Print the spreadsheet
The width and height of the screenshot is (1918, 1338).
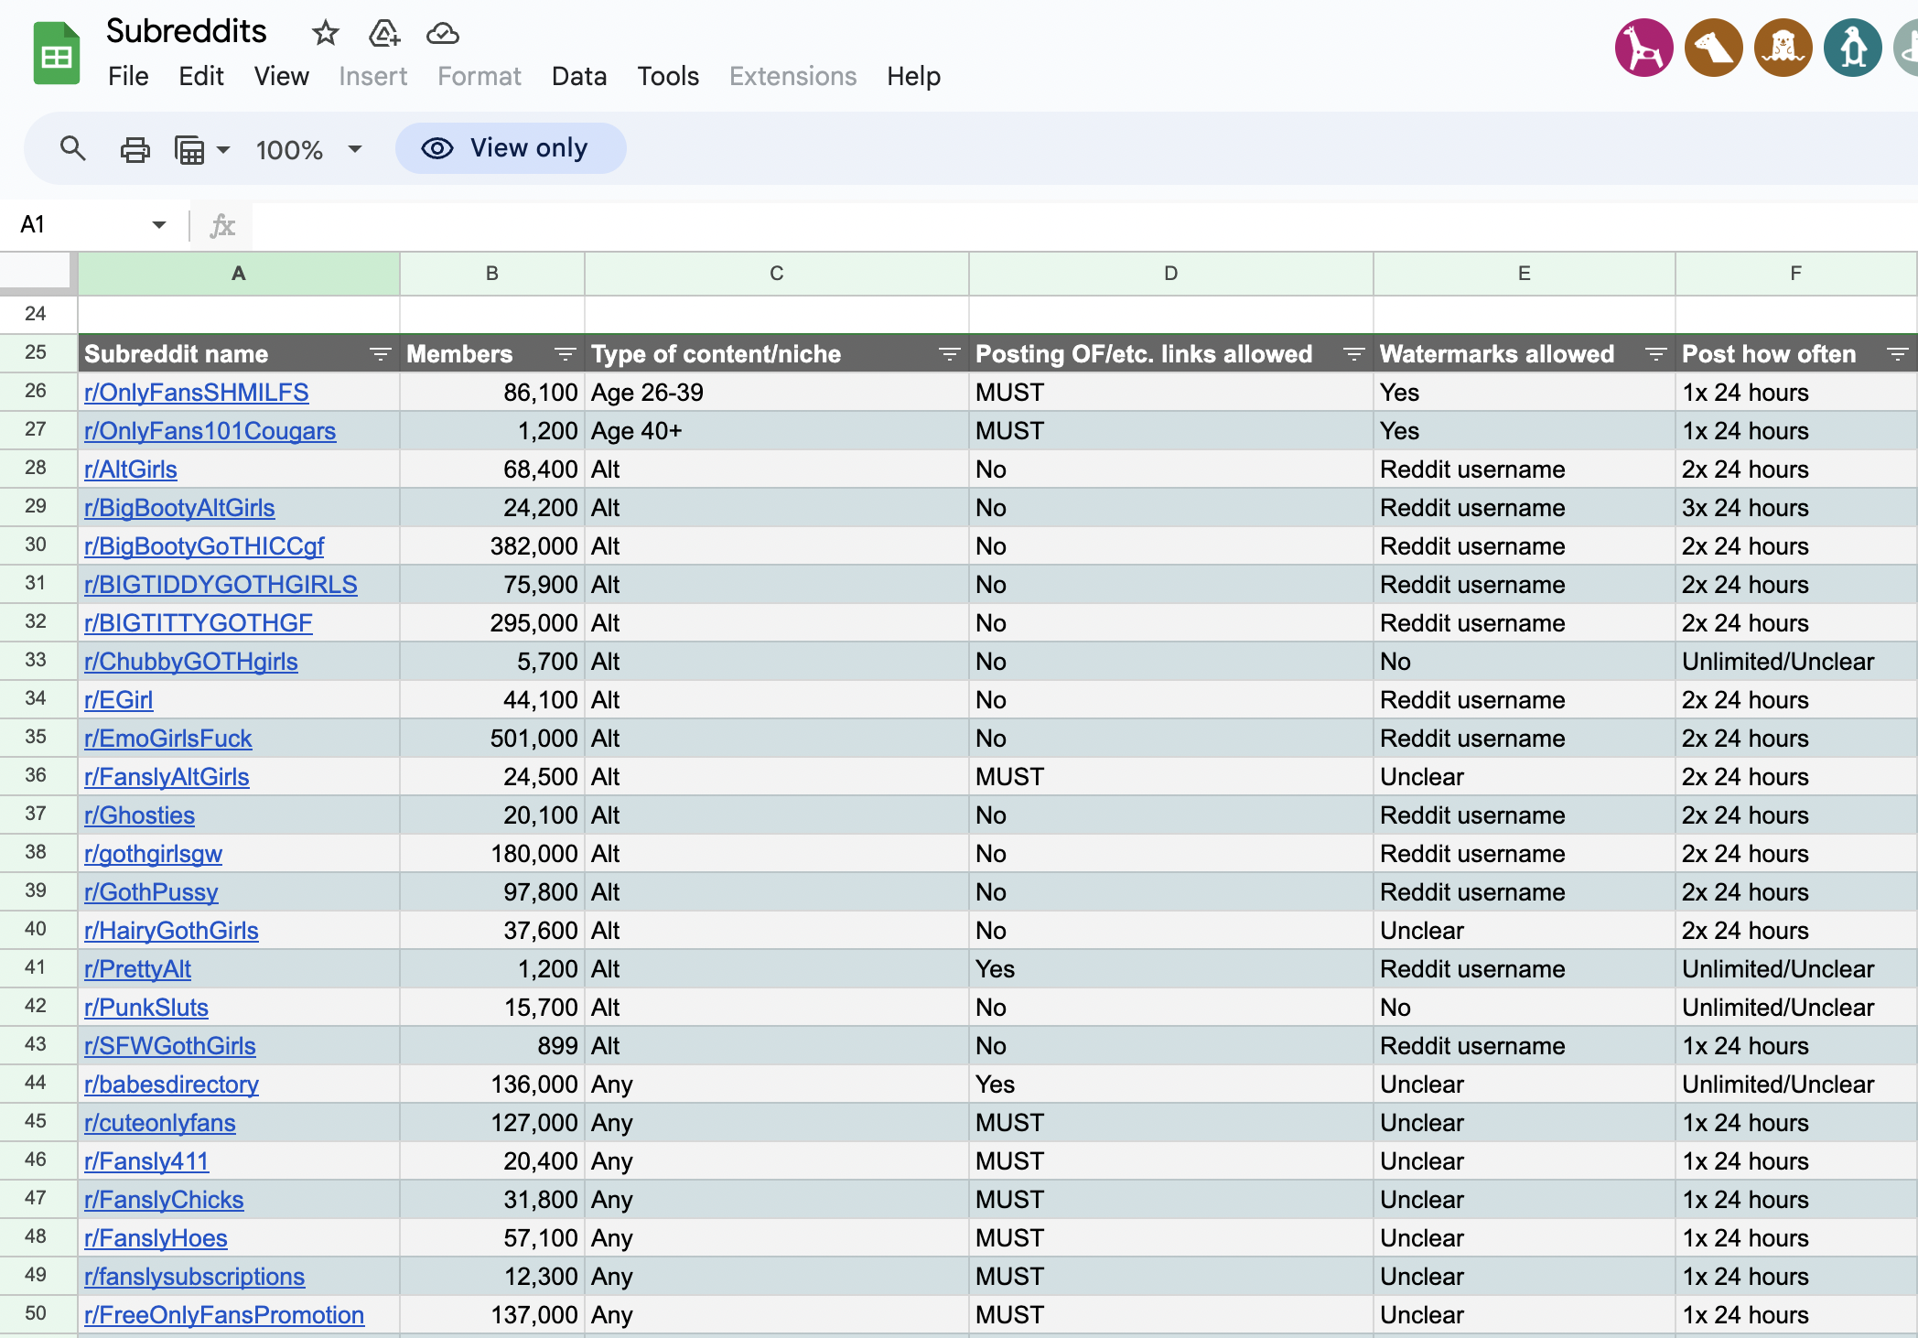tap(135, 148)
